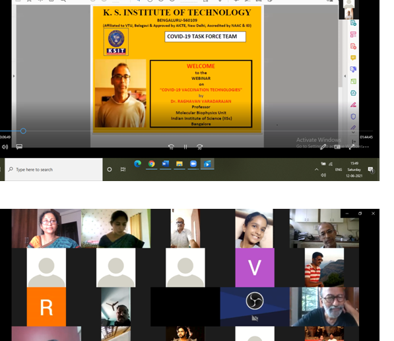Select the bearded man with glasses tile

point(324,307)
